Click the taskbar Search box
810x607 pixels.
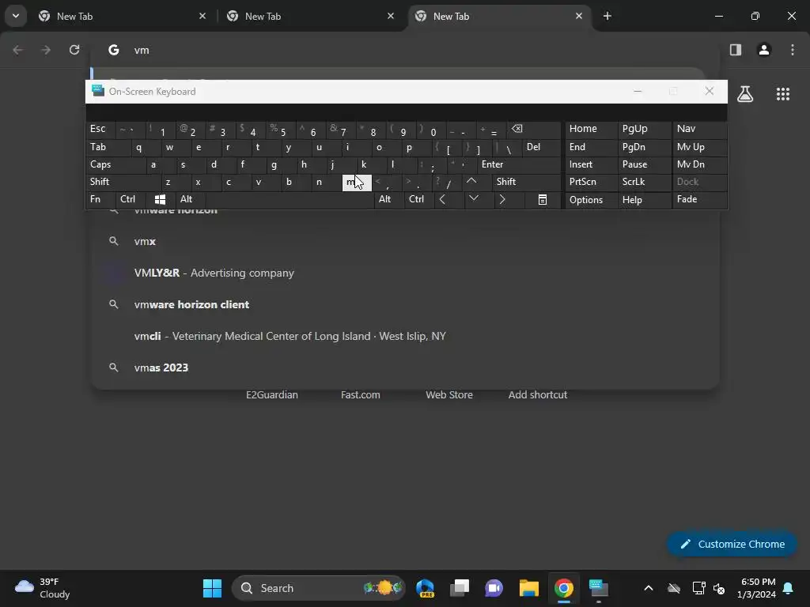point(319,588)
